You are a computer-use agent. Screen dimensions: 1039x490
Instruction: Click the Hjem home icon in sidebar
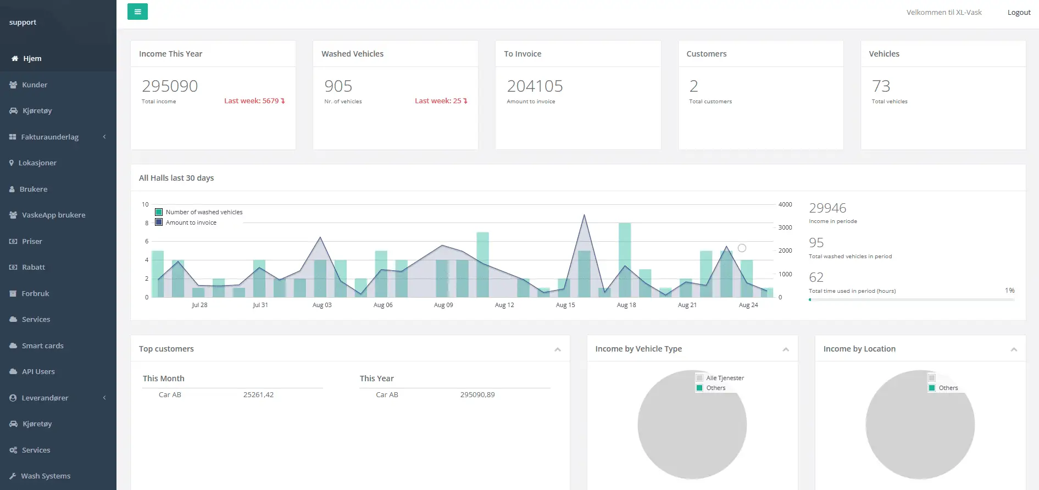[x=15, y=58]
